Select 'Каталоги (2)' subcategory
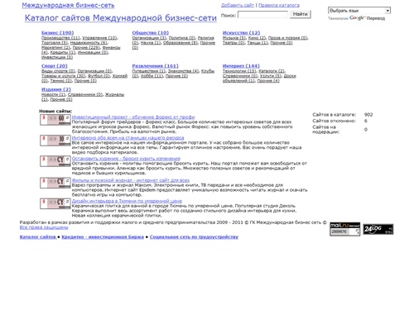 [272, 71]
